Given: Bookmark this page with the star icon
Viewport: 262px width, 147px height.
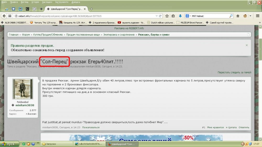Looking at the screenshot, I should 167,16.
